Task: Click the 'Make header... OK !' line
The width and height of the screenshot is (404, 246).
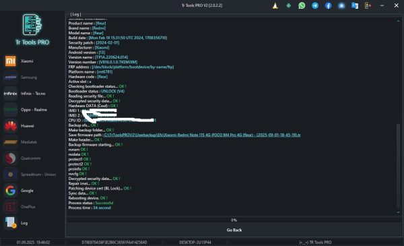Action: (x=86, y=140)
